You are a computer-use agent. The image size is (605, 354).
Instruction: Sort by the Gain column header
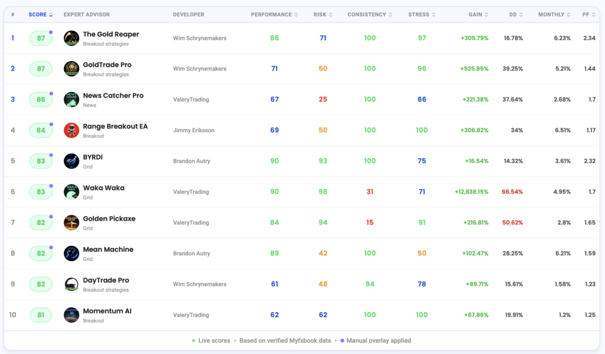pyautogui.click(x=479, y=15)
